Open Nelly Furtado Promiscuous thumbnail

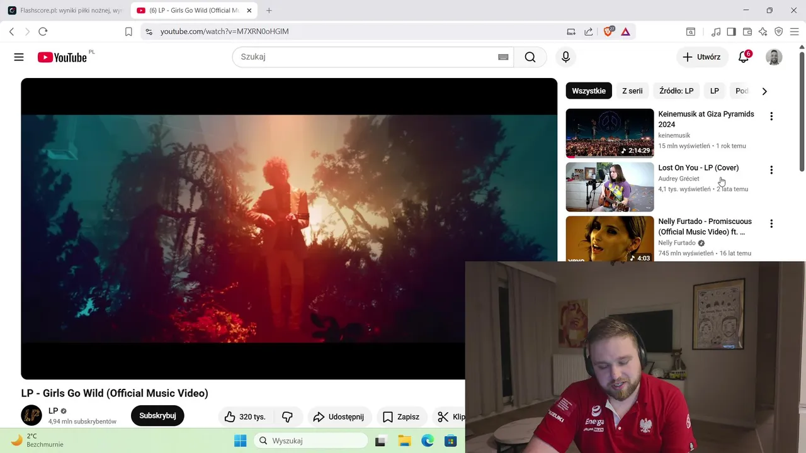[x=610, y=239]
